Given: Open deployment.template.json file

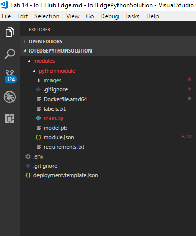Looking at the screenshot, I should [x=66, y=175].
